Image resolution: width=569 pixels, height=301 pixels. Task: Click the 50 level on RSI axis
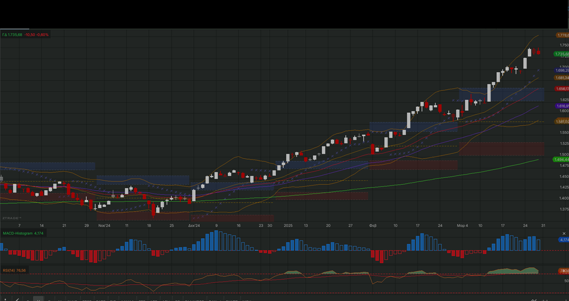tap(566, 281)
